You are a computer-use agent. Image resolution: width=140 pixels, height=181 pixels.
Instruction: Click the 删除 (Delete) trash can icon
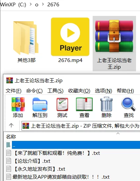tap(107, 104)
